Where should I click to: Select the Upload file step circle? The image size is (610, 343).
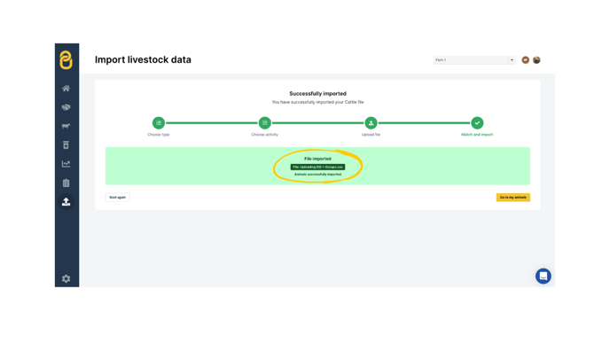371,123
